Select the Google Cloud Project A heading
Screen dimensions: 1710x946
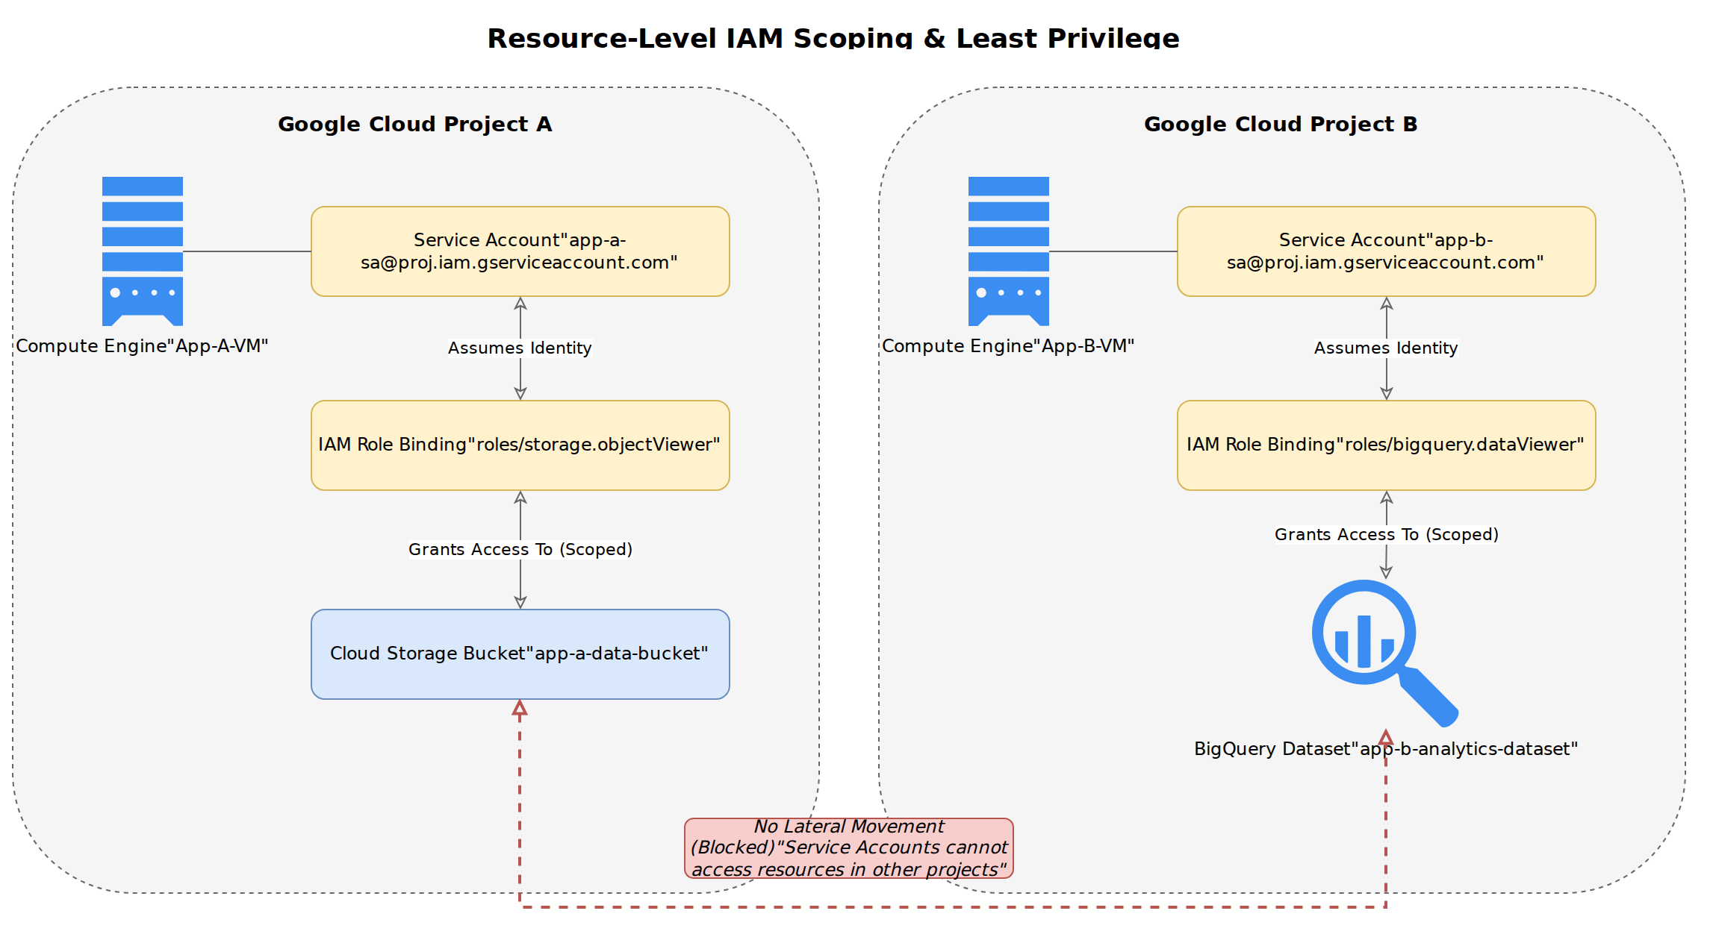(415, 124)
